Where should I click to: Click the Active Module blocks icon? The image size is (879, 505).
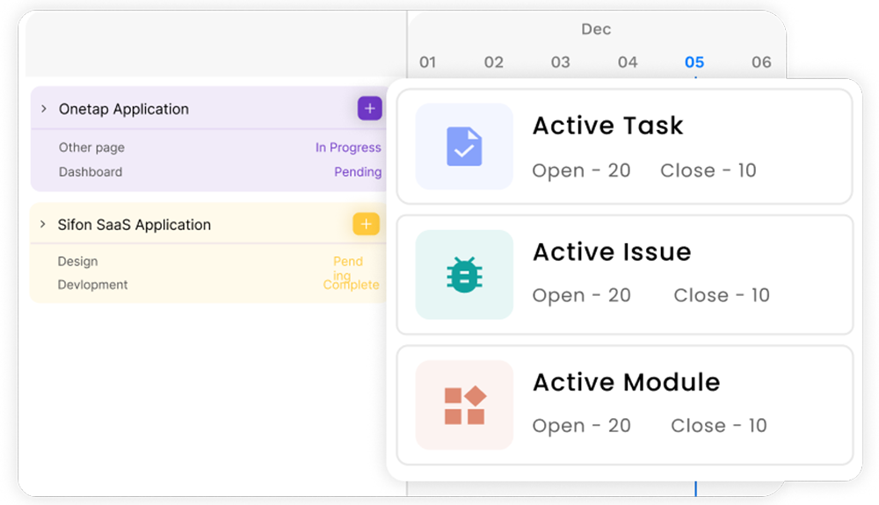click(x=463, y=405)
